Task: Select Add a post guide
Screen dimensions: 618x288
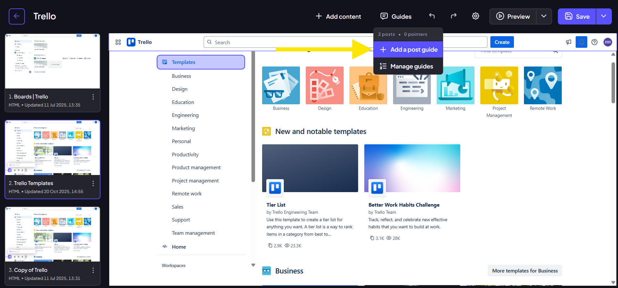Action: pos(408,49)
